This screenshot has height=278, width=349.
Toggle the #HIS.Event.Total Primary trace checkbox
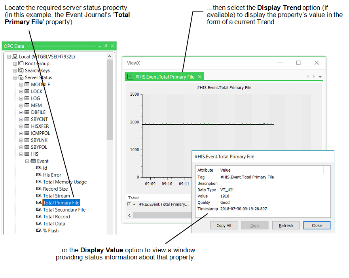pos(129,204)
